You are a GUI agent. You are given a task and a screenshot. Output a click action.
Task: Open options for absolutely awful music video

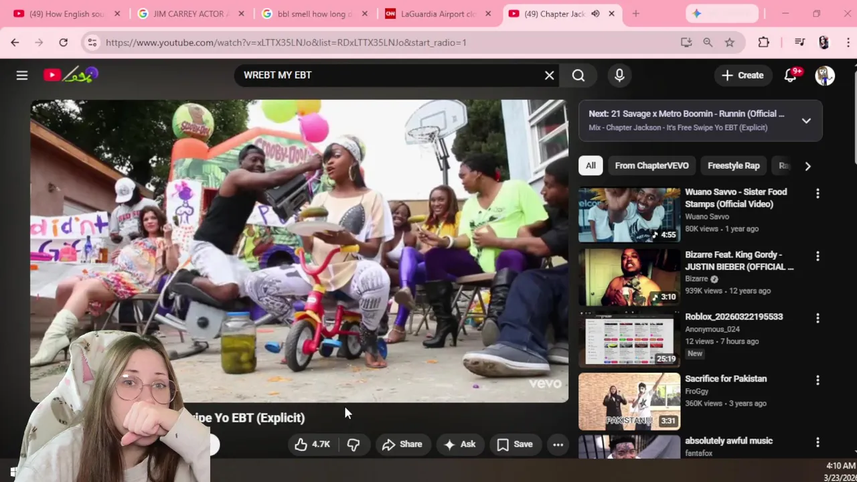[817, 442]
